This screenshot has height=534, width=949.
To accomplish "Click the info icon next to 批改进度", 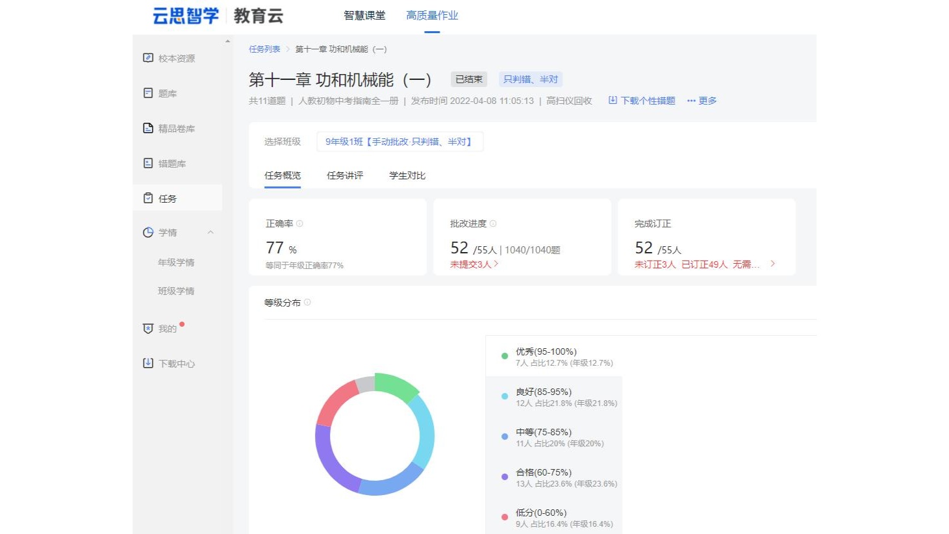I will click(493, 223).
